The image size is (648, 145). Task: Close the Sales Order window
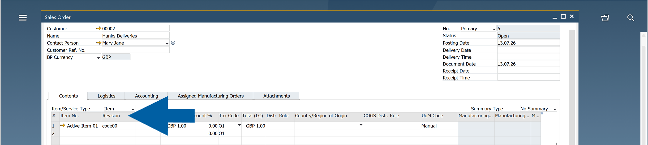[x=572, y=17]
